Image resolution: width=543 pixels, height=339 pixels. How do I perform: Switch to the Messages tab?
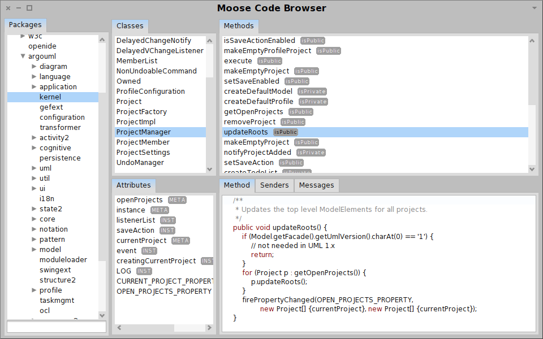point(317,185)
